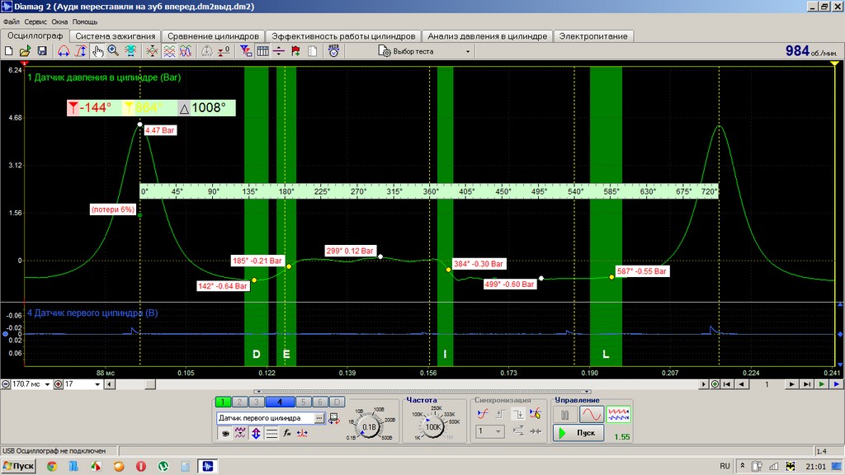This screenshot has height=475, width=845.
Task: Click the red-green waveform overlay icon
Action: pos(152,51)
